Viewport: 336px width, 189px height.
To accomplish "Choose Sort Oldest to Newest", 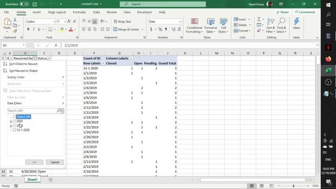I will [23, 64].
